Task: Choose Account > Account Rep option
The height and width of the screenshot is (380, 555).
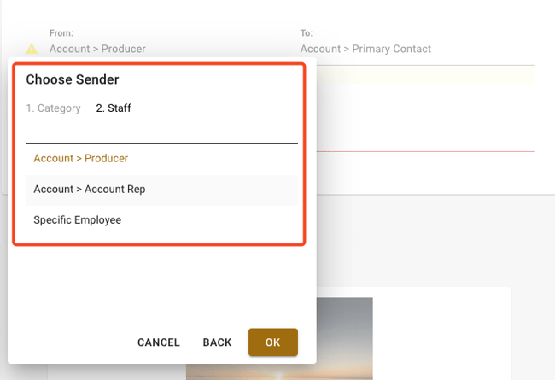Action: pyautogui.click(x=90, y=189)
